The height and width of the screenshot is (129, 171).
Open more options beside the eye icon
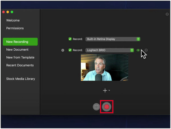[x=146, y=50]
